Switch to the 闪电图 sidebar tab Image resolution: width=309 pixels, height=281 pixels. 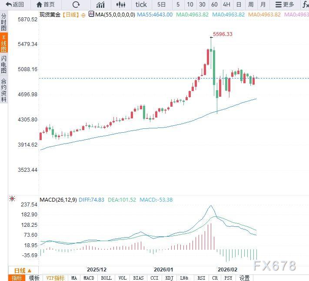[x=4, y=64]
